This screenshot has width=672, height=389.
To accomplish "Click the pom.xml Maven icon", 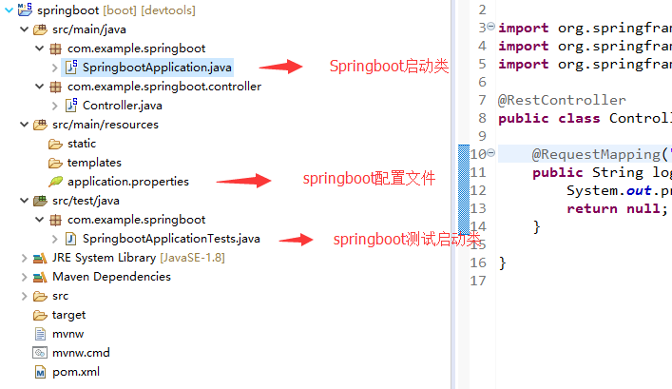I will (x=40, y=372).
